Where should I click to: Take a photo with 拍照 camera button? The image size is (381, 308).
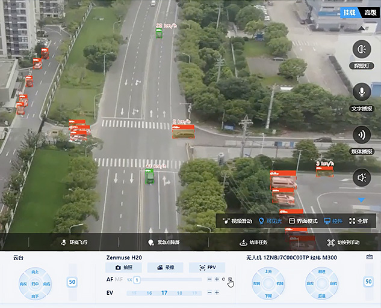(123, 268)
